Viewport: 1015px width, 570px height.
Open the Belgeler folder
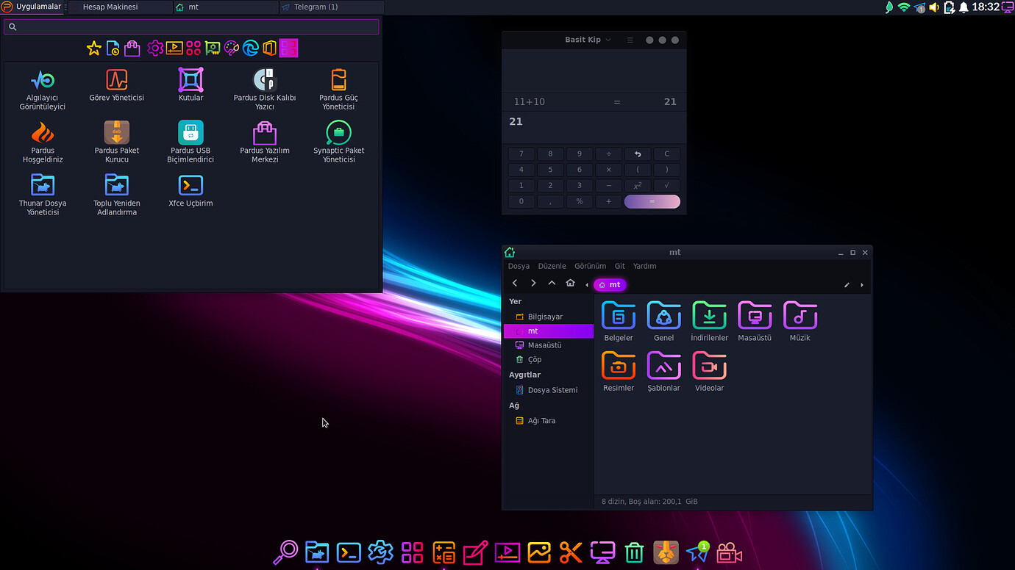(618, 321)
